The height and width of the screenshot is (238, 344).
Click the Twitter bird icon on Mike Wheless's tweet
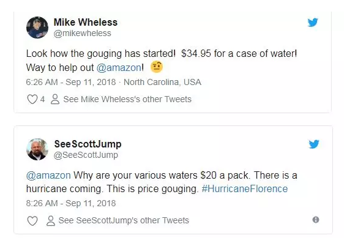[x=313, y=23]
